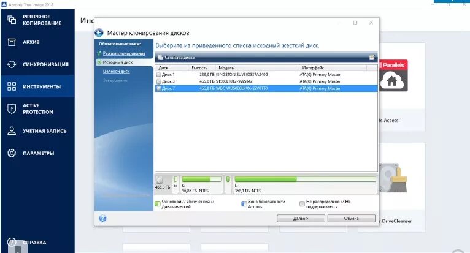Go back with the wizard blue arrow

point(99,32)
